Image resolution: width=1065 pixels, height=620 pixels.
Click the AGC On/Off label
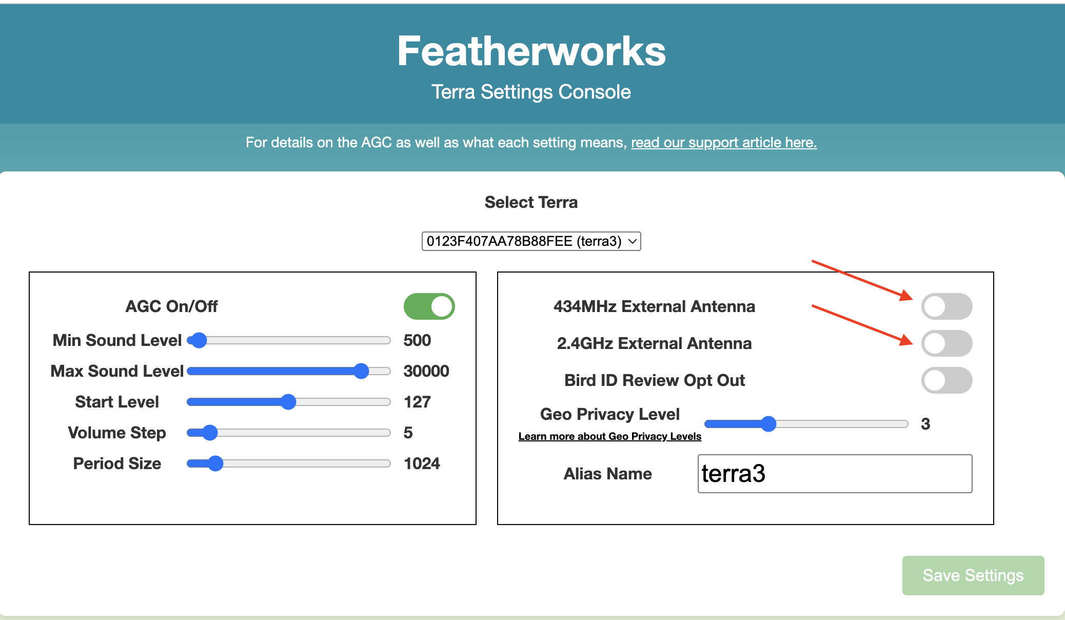(x=171, y=306)
